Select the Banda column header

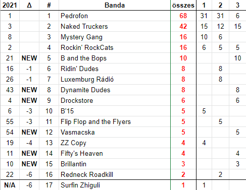click(x=115, y=5)
